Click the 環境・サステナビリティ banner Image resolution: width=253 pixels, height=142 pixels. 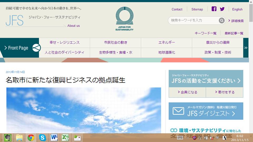206,130
